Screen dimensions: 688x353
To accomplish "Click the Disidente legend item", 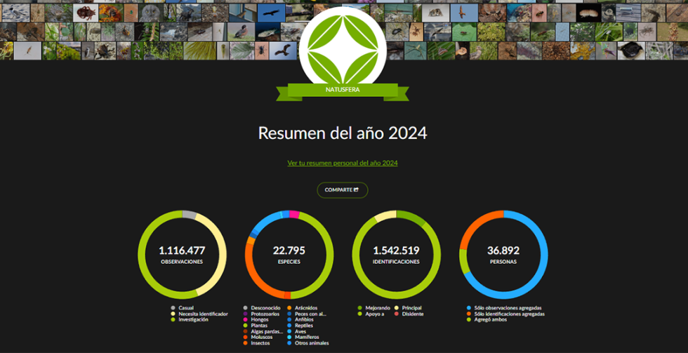I will coord(412,314).
